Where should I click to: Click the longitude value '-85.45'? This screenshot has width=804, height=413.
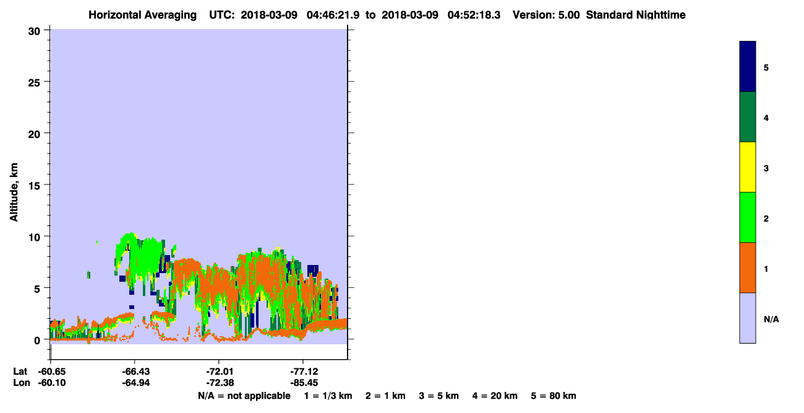click(x=303, y=383)
